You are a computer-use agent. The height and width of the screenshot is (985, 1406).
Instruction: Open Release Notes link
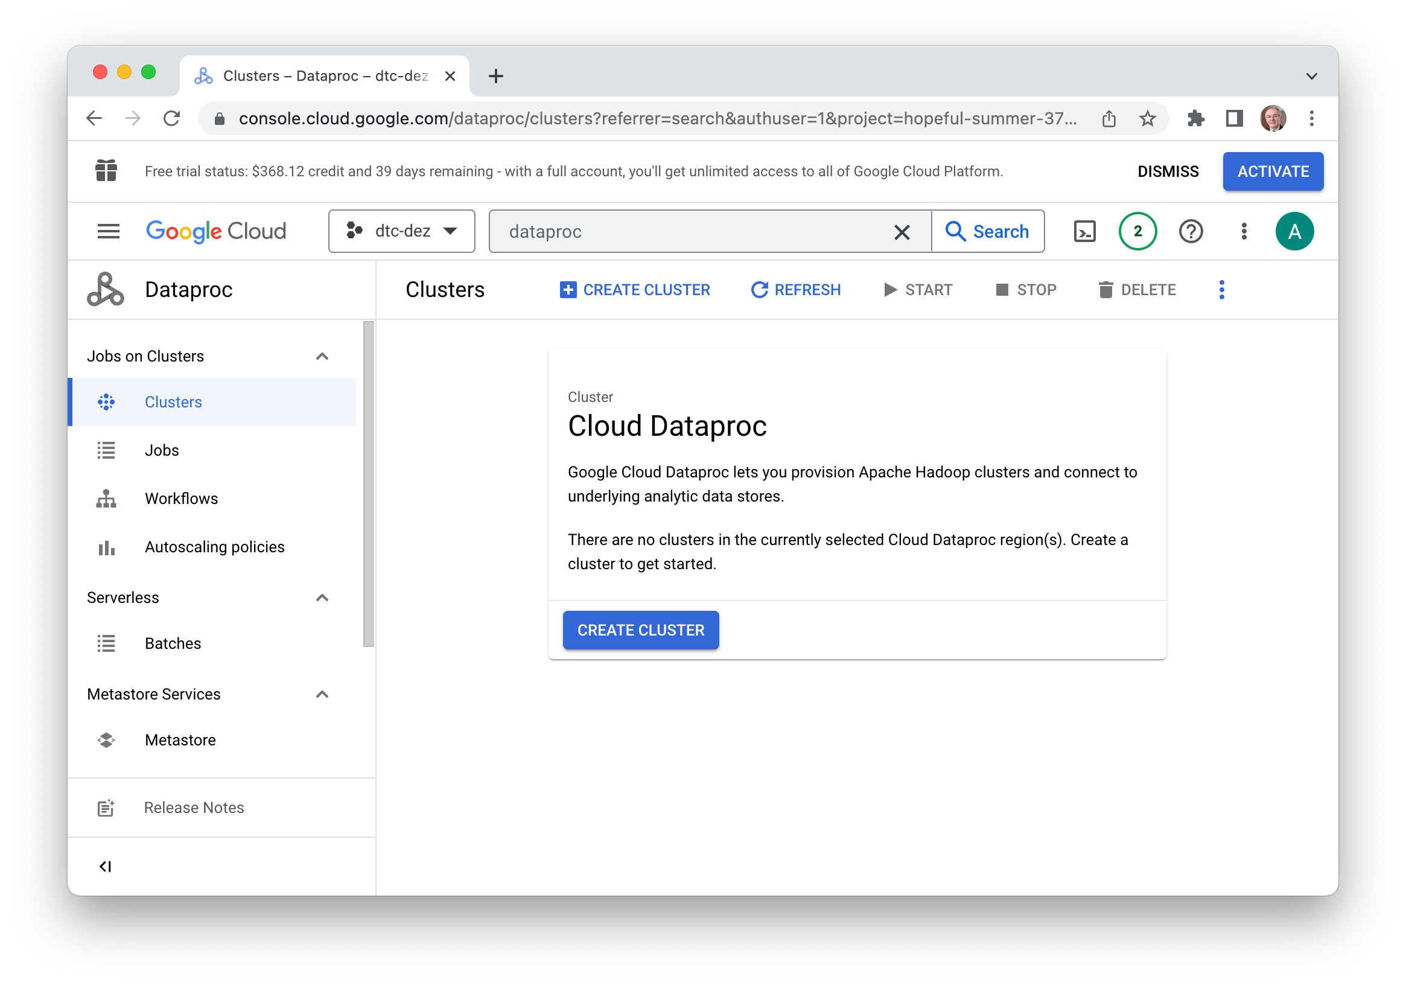194,808
